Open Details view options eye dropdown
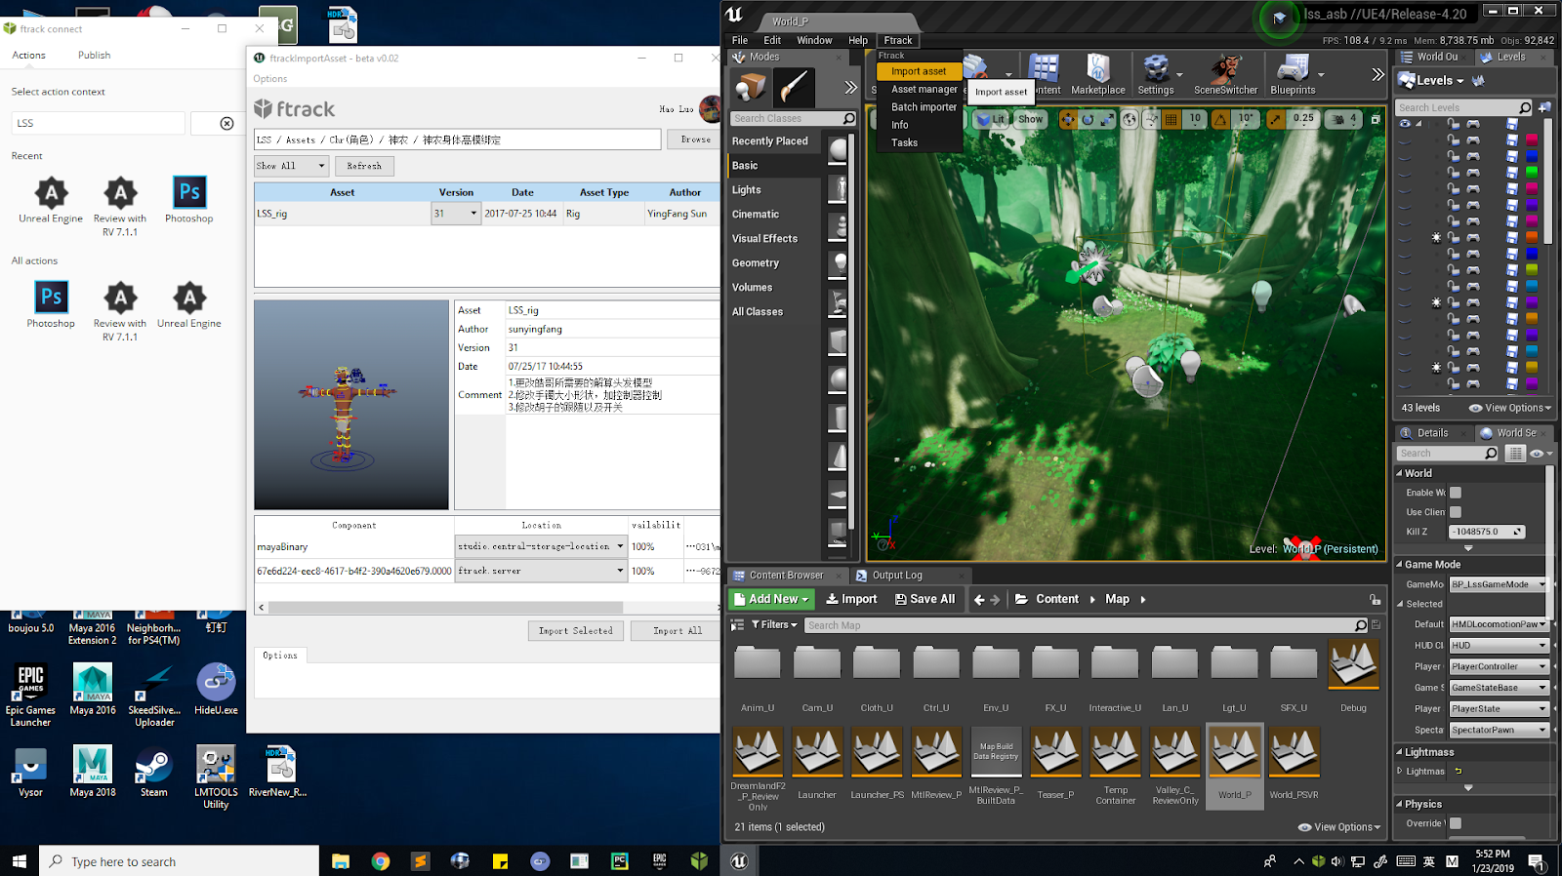The height and width of the screenshot is (876, 1562). 1541,454
